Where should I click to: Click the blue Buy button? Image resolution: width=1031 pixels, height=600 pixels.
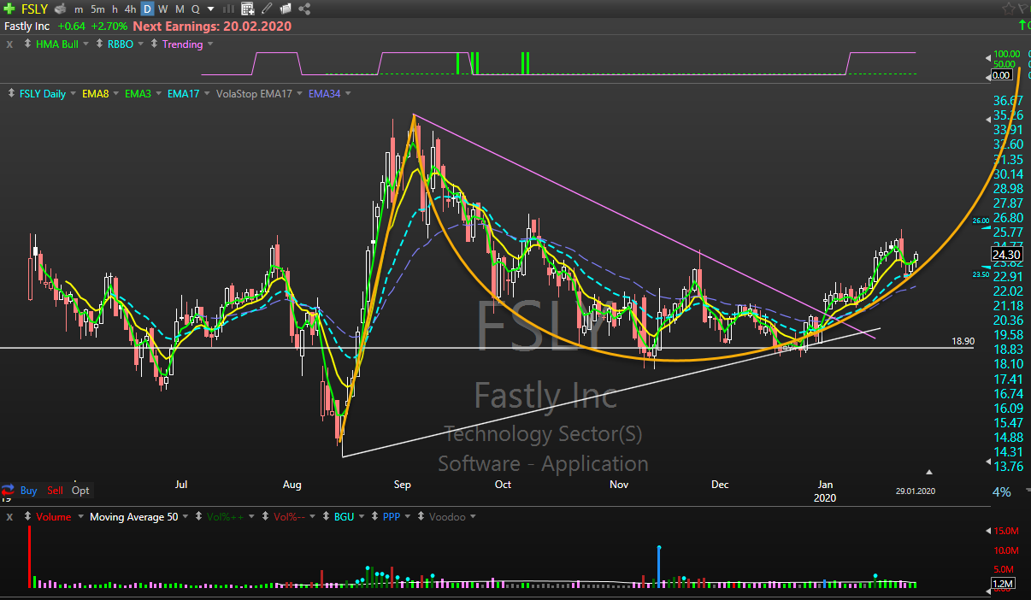pyautogui.click(x=28, y=491)
